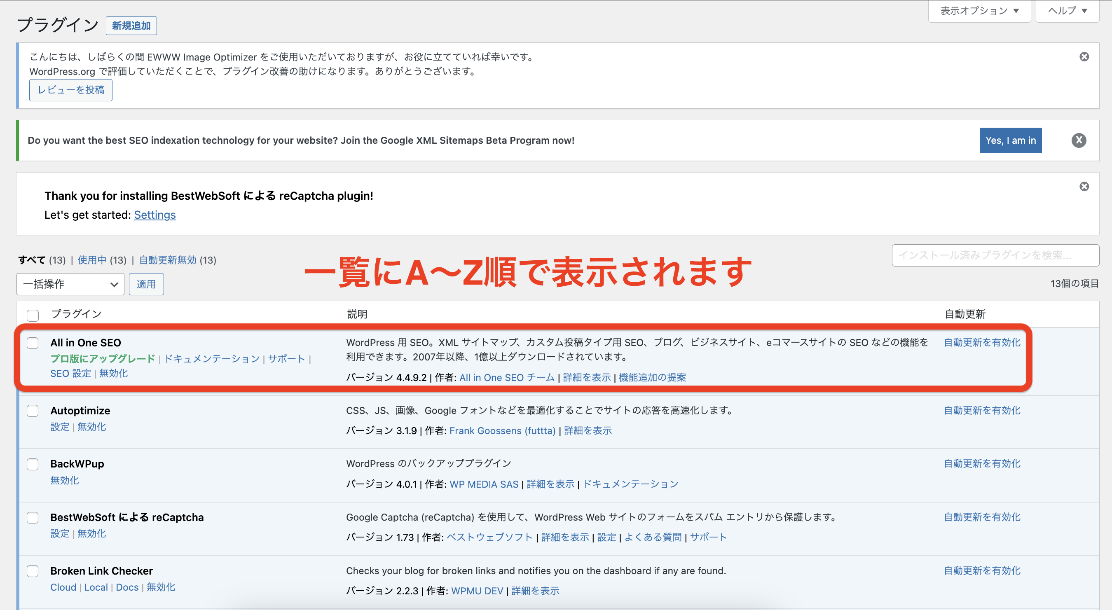Enable auto-updates for BestWebSoft reCaptcha
1112x610 pixels.
tap(982, 517)
